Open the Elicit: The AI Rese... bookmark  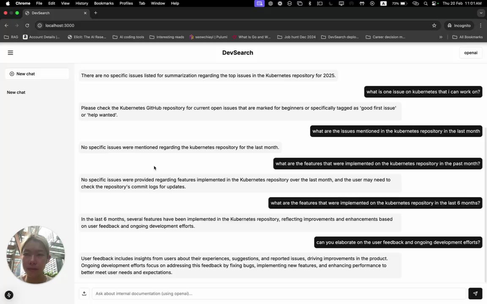point(87,37)
